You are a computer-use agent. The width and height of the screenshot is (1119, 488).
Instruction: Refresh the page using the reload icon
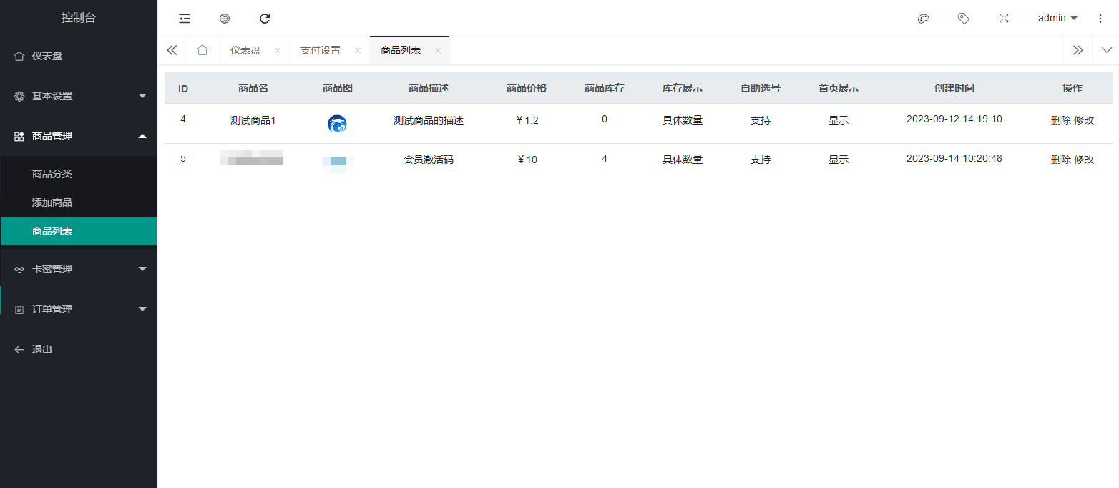pyautogui.click(x=265, y=19)
